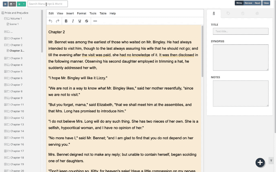This screenshot has height=172, width=276.
Task: Open the gray layers dropdown button
Action: click(12, 4)
